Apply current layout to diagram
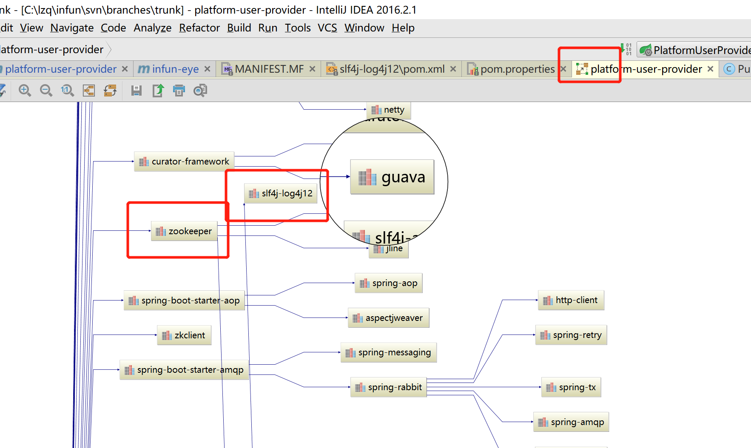This screenshot has width=751, height=448. (x=110, y=90)
